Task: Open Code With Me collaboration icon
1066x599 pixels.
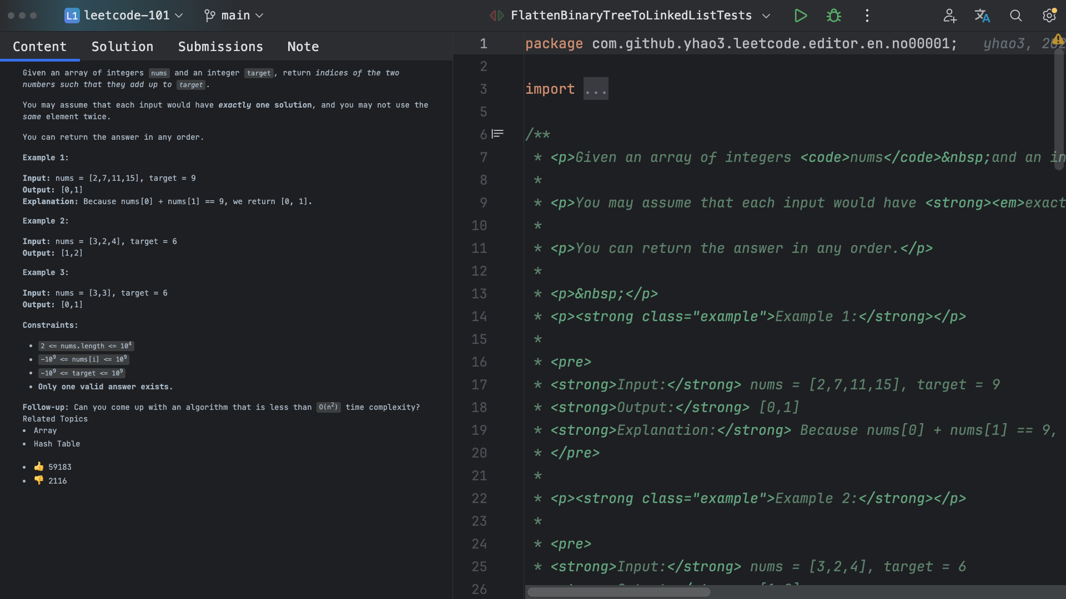Action: point(949,16)
